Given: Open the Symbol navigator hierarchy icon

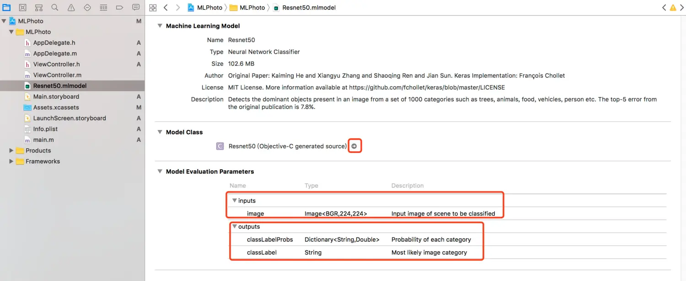Looking at the screenshot, I should (x=39, y=7).
